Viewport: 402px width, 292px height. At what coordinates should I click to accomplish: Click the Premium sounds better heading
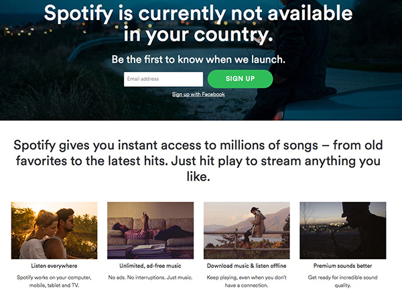click(x=342, y=265)
